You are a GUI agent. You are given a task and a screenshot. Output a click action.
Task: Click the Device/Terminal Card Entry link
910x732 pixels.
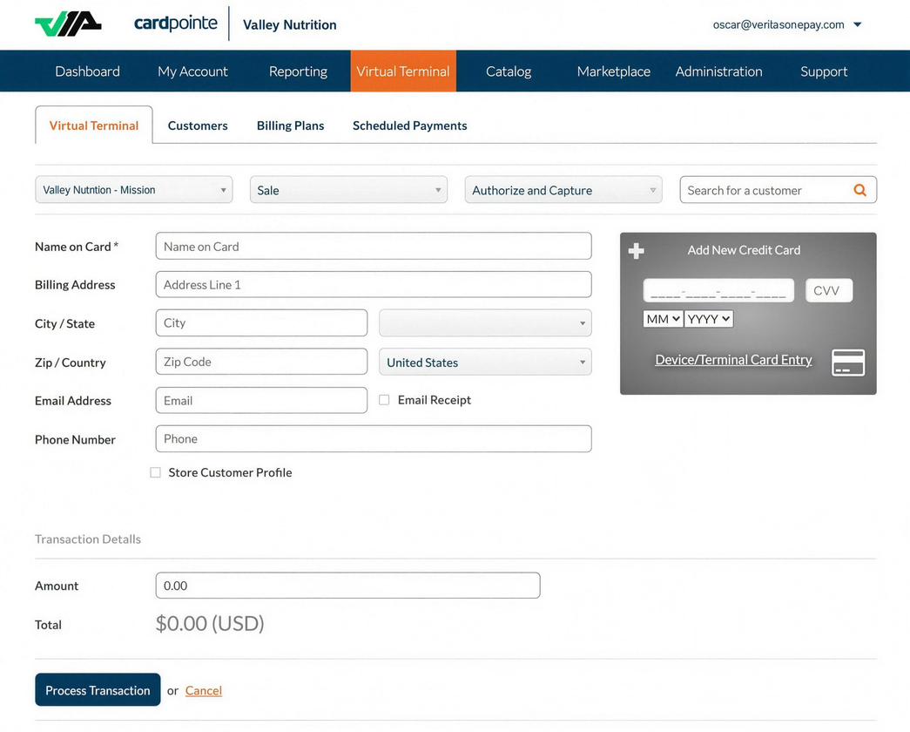(733, 360)
